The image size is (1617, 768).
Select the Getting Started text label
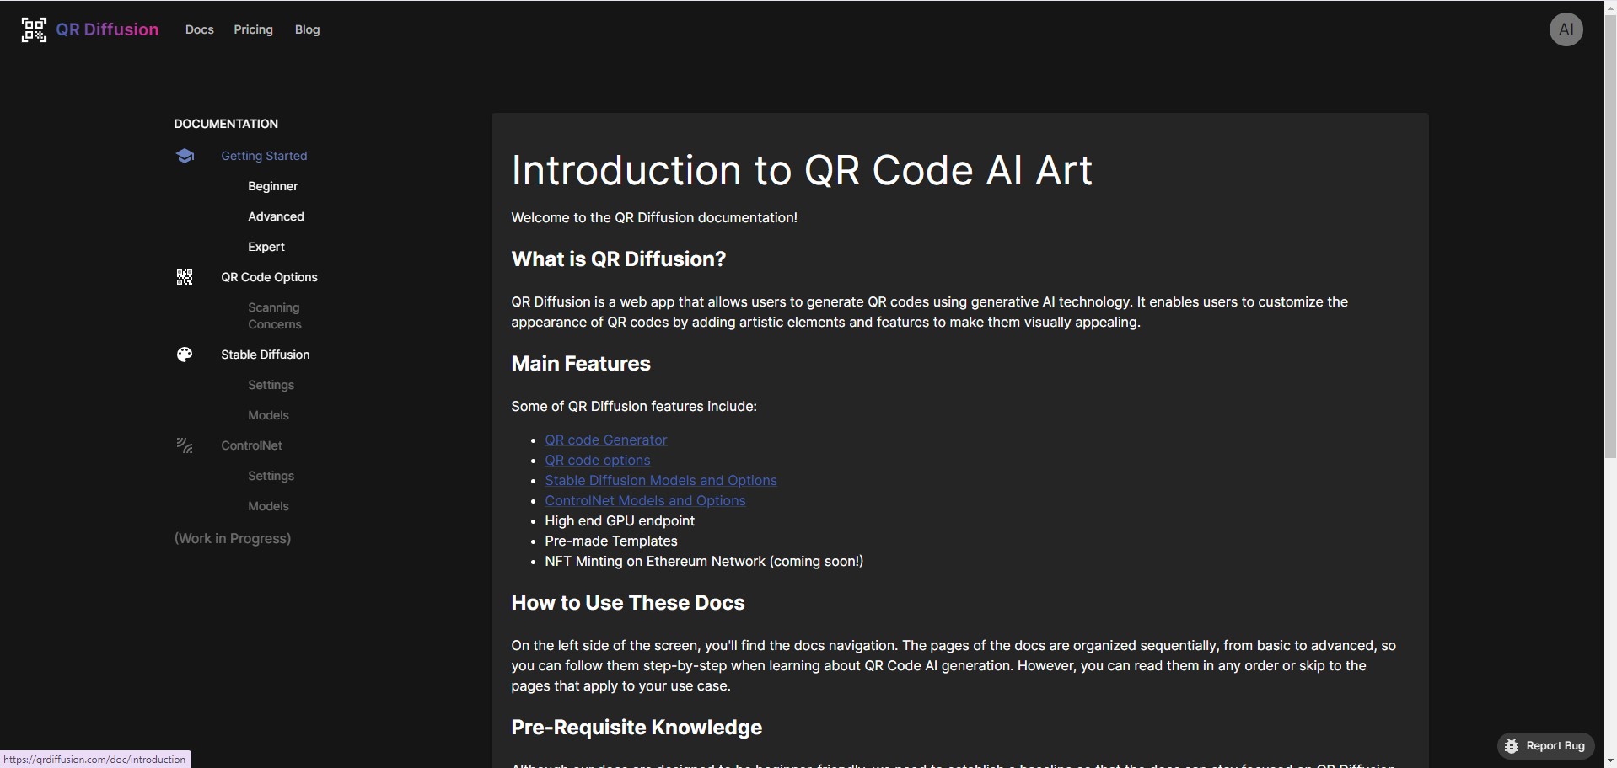pos(264,156)
